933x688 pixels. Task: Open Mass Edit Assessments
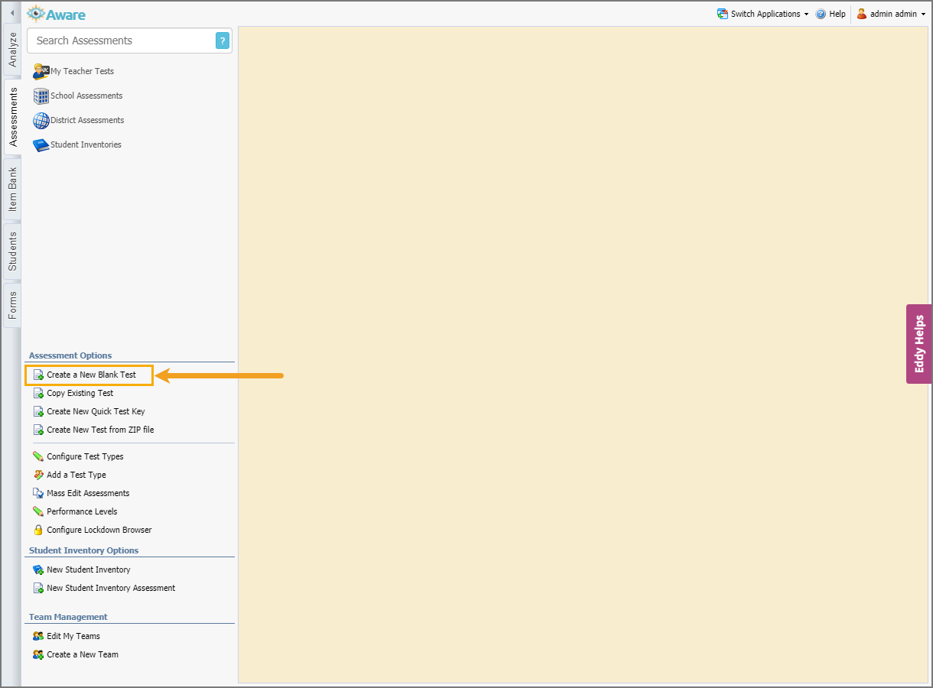pos(88,493)
